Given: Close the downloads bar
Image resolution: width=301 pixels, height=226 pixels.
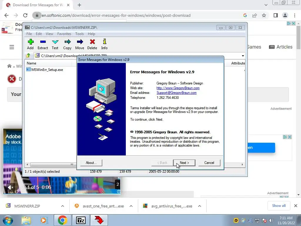Looking at the screenshot, I should click(x=296, y=206).
